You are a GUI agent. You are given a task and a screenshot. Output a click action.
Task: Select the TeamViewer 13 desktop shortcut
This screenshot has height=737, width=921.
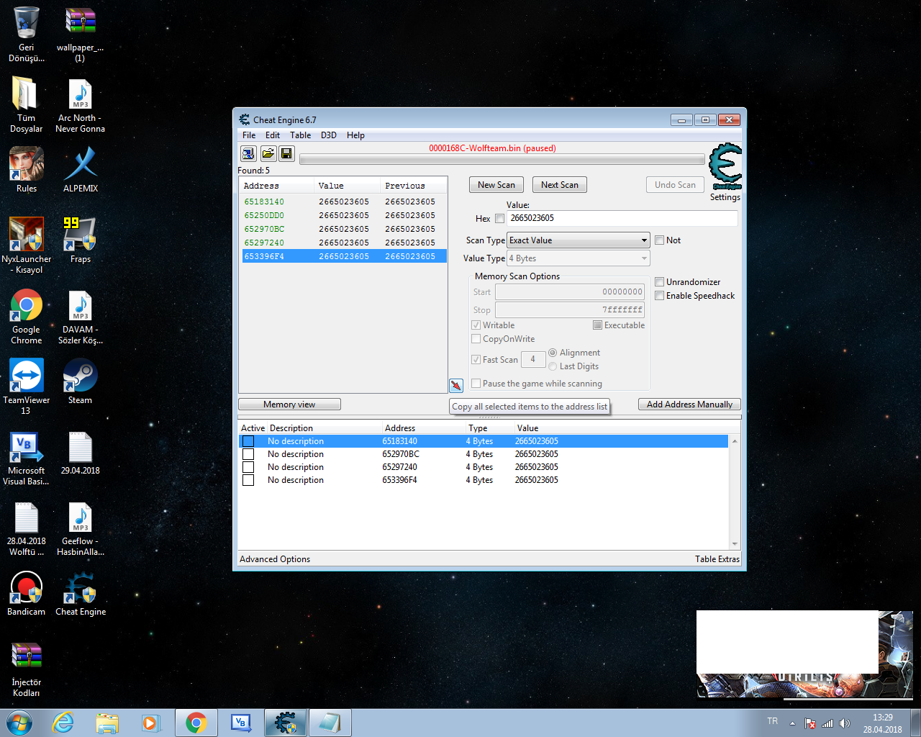(x=27, y=387)
